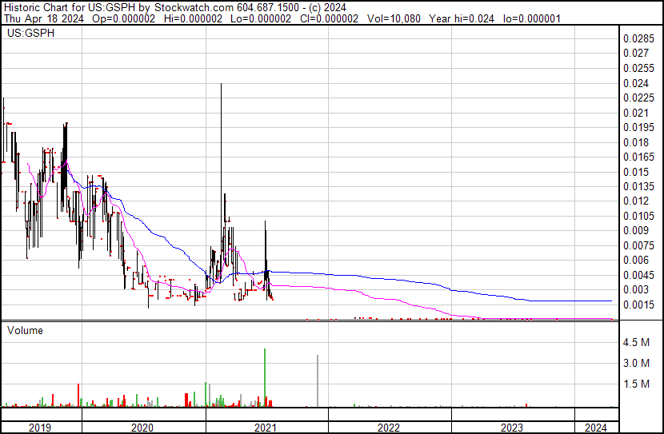Viewport: 664px width, 434px height.
Task: Click the 0.024 price axis label
Action: click(636, 83)
